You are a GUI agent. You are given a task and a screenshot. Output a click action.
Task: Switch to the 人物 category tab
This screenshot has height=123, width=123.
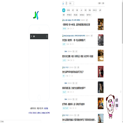coord(81,10)
